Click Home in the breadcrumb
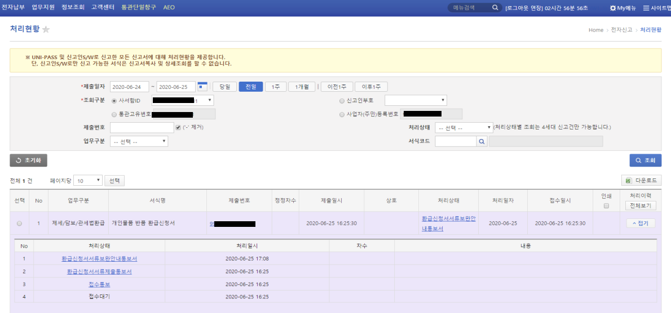The height and width of the screenshot is (313, 671). coord(595,30)
